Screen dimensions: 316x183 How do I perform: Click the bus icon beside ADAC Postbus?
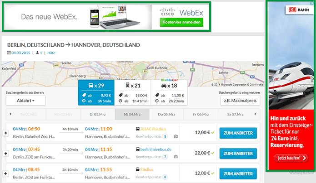click(138, 129)
